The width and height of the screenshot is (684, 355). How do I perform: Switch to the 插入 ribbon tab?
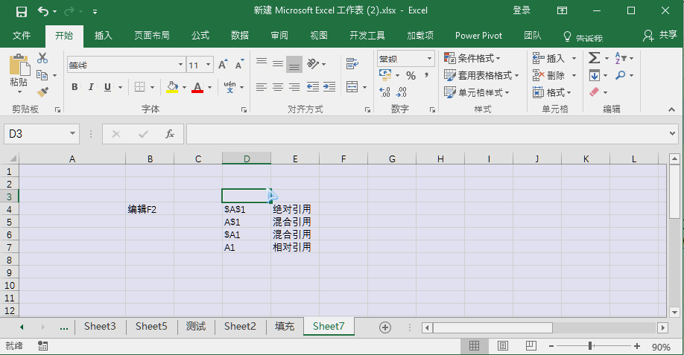click(104, 36)
